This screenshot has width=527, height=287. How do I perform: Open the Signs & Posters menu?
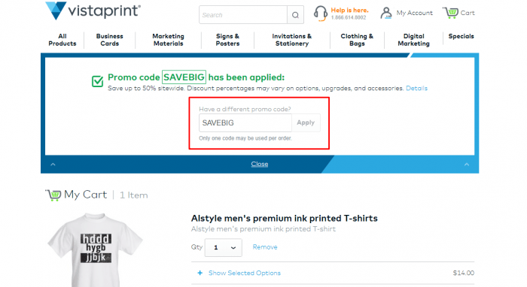(227, 40)
